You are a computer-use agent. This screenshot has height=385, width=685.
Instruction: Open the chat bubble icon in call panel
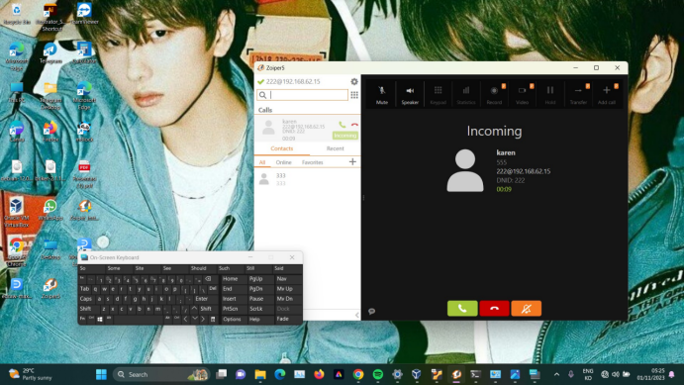point(372,311)
